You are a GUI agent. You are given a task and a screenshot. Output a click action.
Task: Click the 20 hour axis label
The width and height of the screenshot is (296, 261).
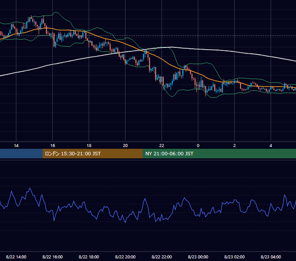click(125, 146)
